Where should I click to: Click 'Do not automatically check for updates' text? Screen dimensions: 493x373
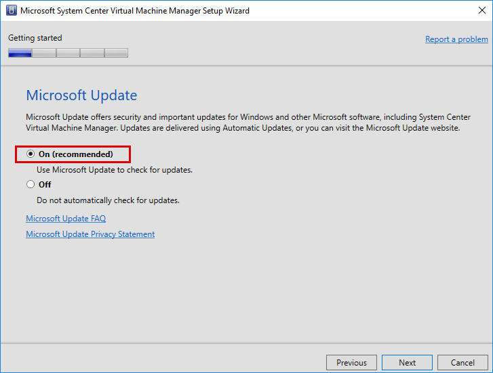click(x=108, y=200)
